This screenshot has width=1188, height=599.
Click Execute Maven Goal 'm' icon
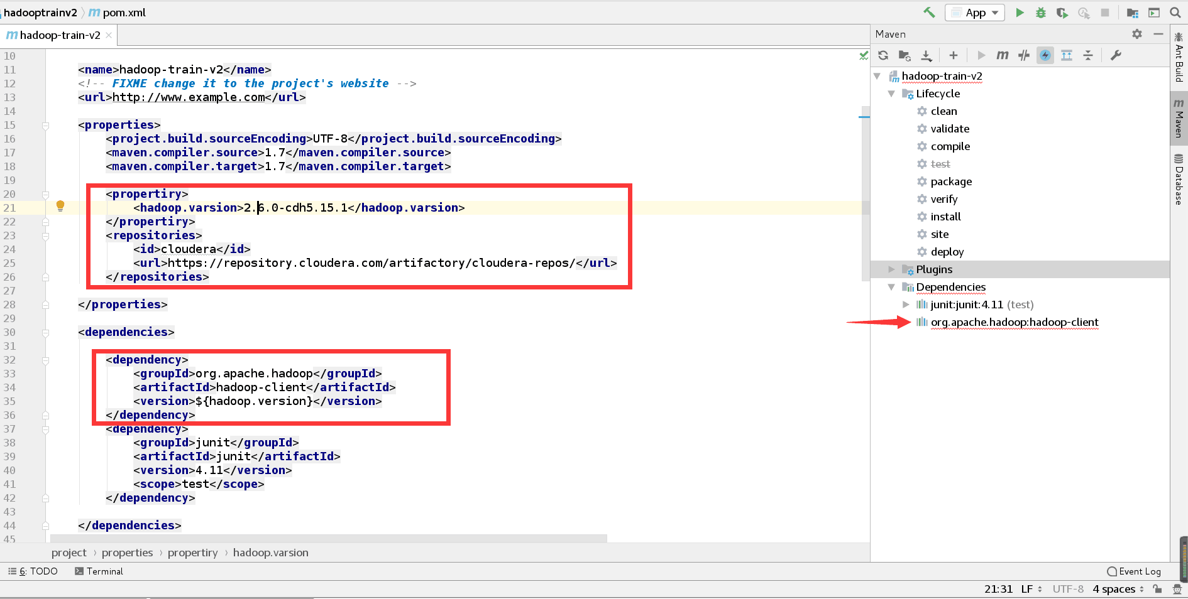(1003, 55)
